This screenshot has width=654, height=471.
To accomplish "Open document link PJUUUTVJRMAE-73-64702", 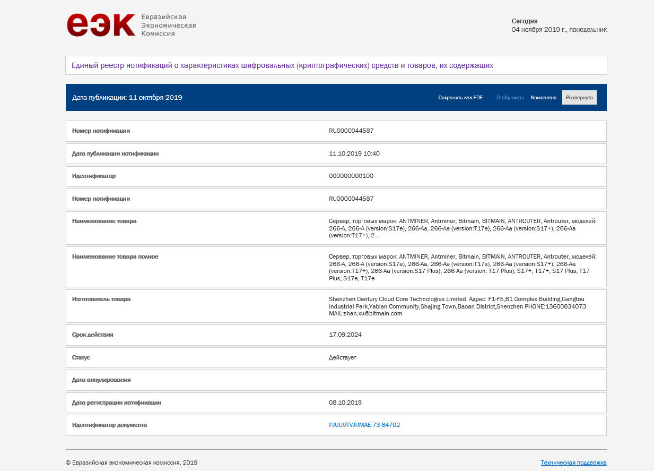I will [x=364, y=425].
